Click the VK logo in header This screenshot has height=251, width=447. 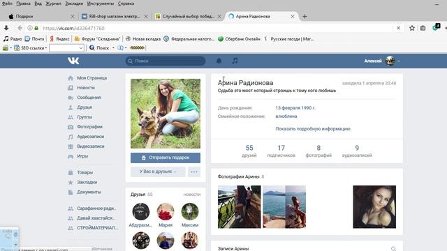point(73,61)
